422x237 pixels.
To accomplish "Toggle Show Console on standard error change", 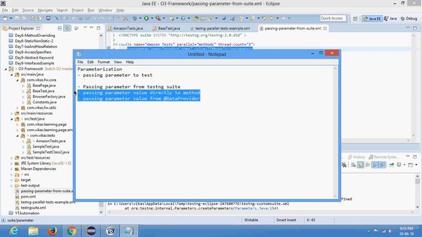I will pos(382,165).
